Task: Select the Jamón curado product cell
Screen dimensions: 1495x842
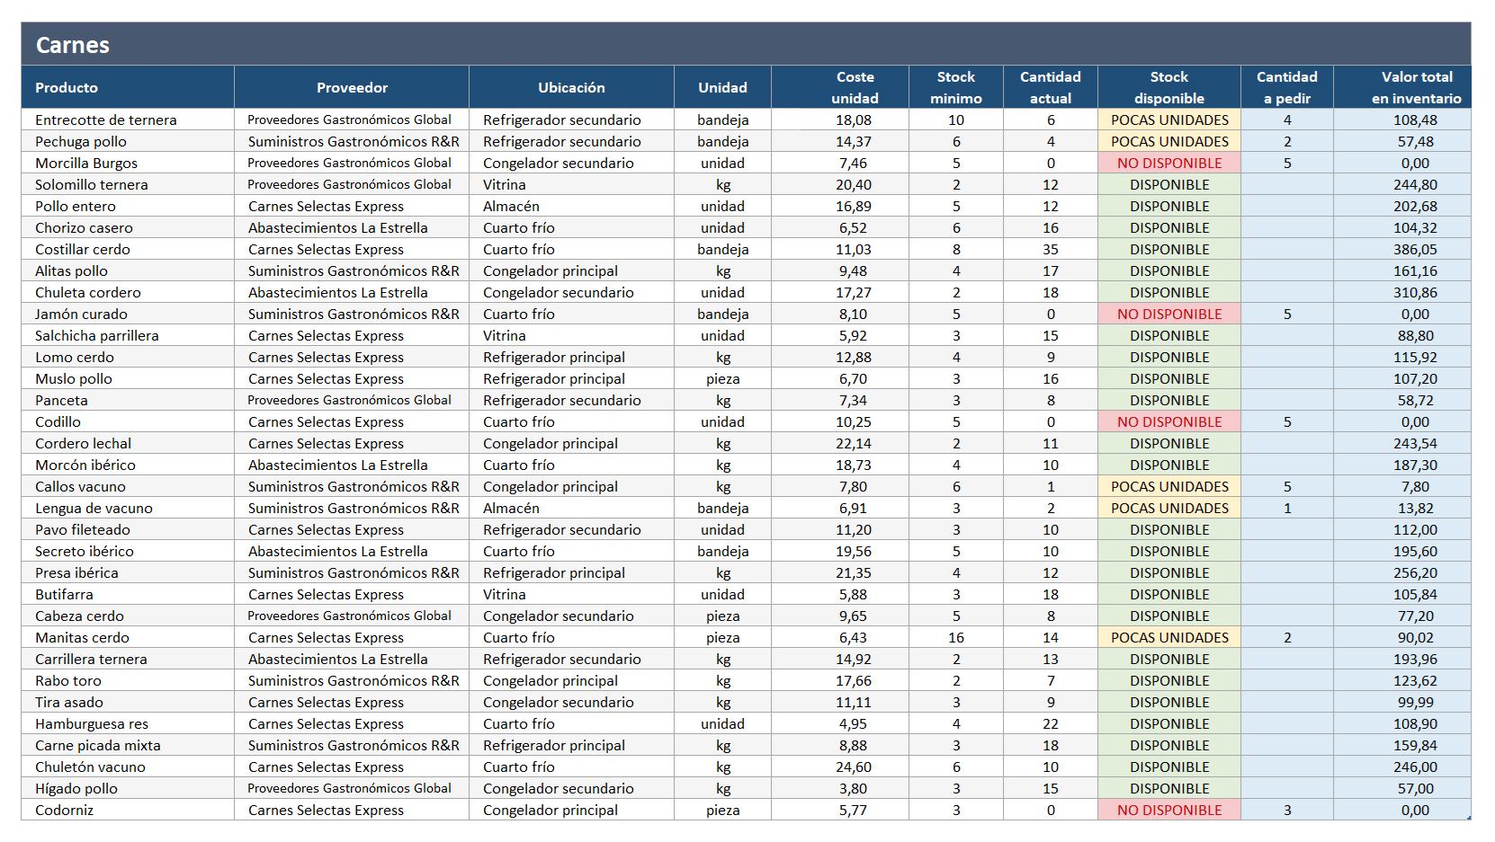Action: tap(128, 314)
